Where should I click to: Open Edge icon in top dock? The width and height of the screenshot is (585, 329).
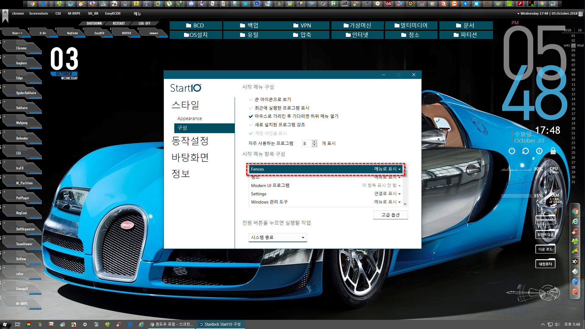coord(43,4)
